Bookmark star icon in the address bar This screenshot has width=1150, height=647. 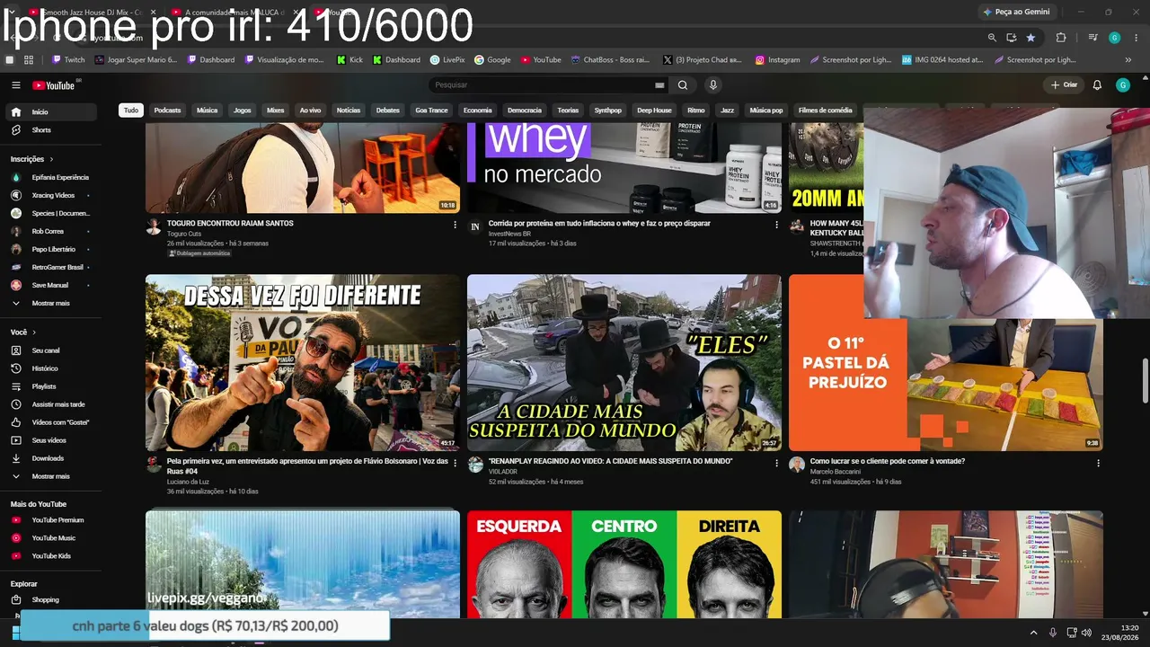[1031, 38]
